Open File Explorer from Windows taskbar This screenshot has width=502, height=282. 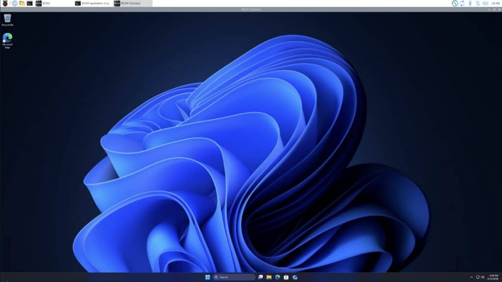269,277
